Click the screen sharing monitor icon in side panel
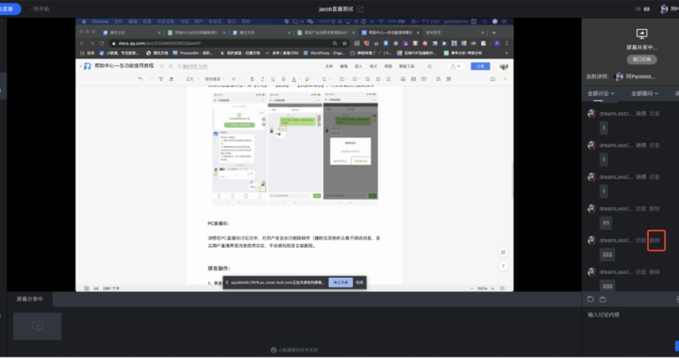679x358 pixels. coord(642,34)
